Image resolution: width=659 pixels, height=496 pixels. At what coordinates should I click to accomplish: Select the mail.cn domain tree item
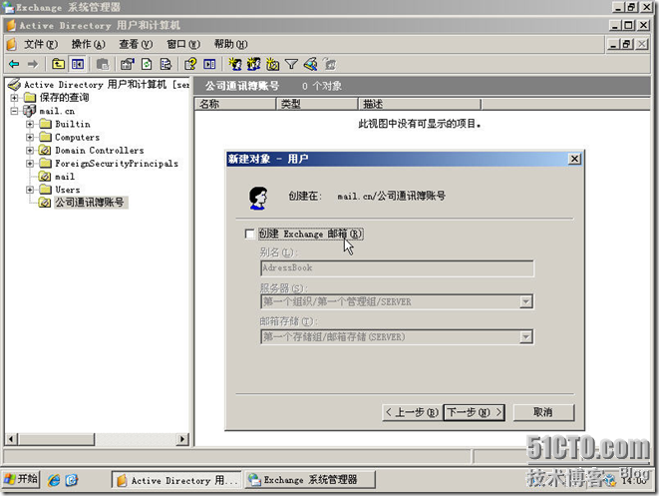tap(57, 111)
